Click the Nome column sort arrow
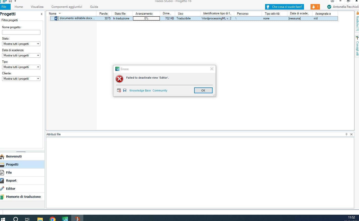The height and width of the screenshot is (221, 359). click(60, 14)
